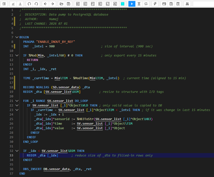Viewport: 214px width, 177px height.
Task: Collapse the IF _idx block at line 32
Action: (17, 151)
